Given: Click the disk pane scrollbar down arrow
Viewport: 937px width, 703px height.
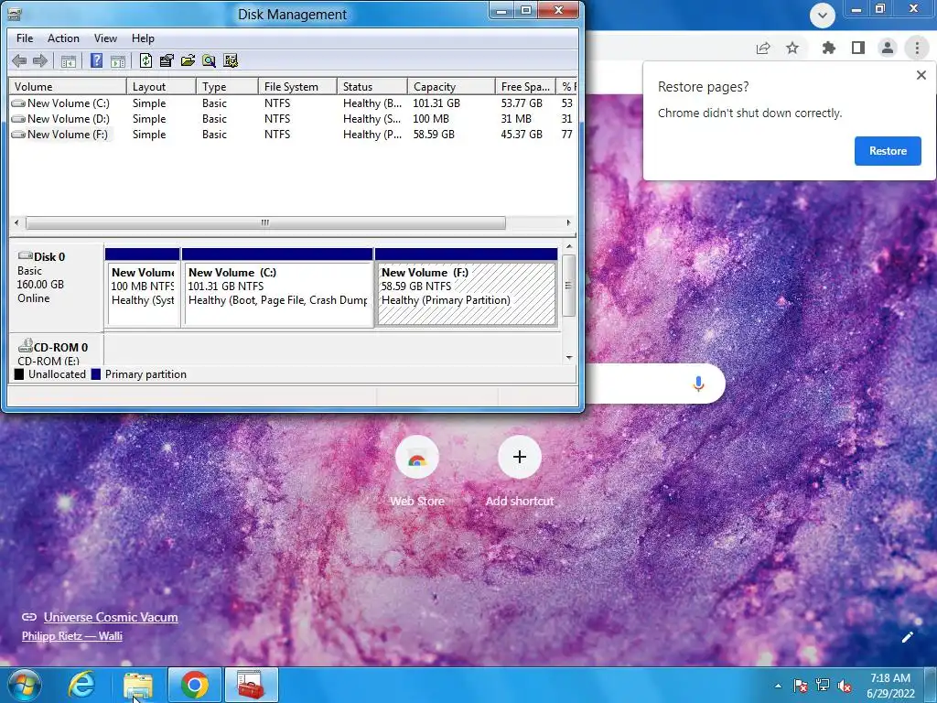Looking at the screenshot, I should pos(569,358).
